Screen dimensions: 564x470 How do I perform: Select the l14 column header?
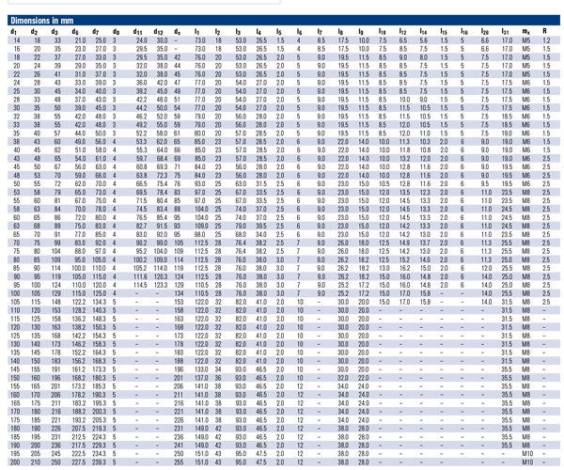(424, 33)
